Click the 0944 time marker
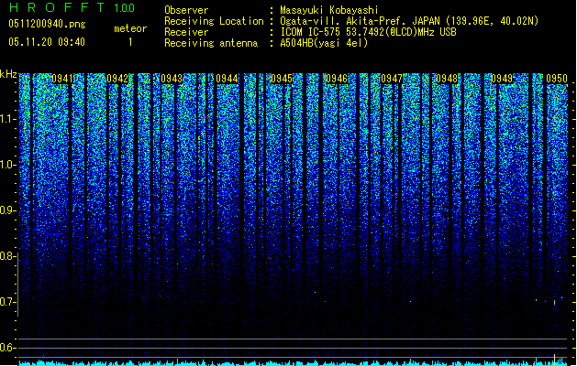The height and width of the screenshot is (366, 577). 227,79
